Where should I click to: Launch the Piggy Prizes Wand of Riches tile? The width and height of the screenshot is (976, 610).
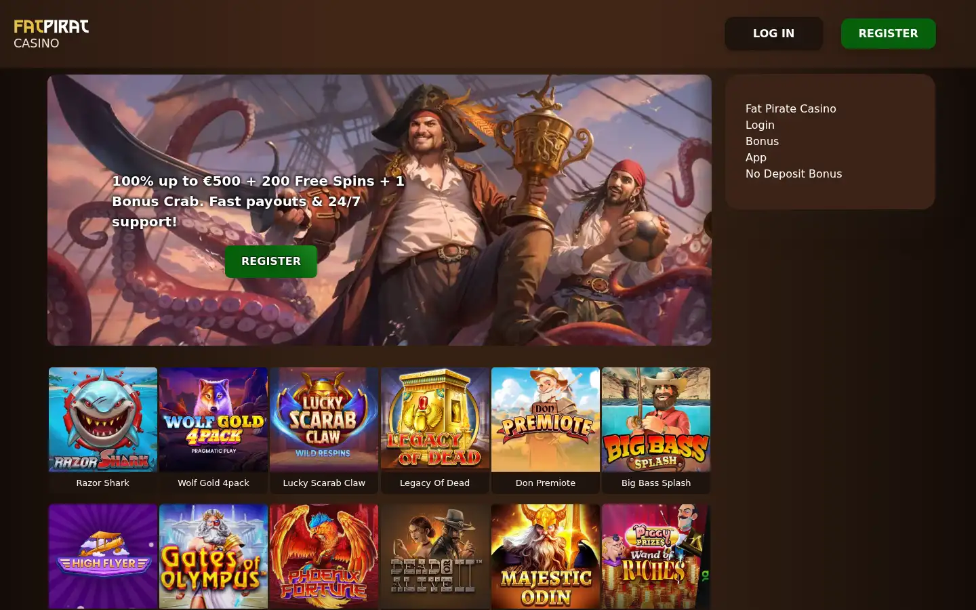pos(656,556)
